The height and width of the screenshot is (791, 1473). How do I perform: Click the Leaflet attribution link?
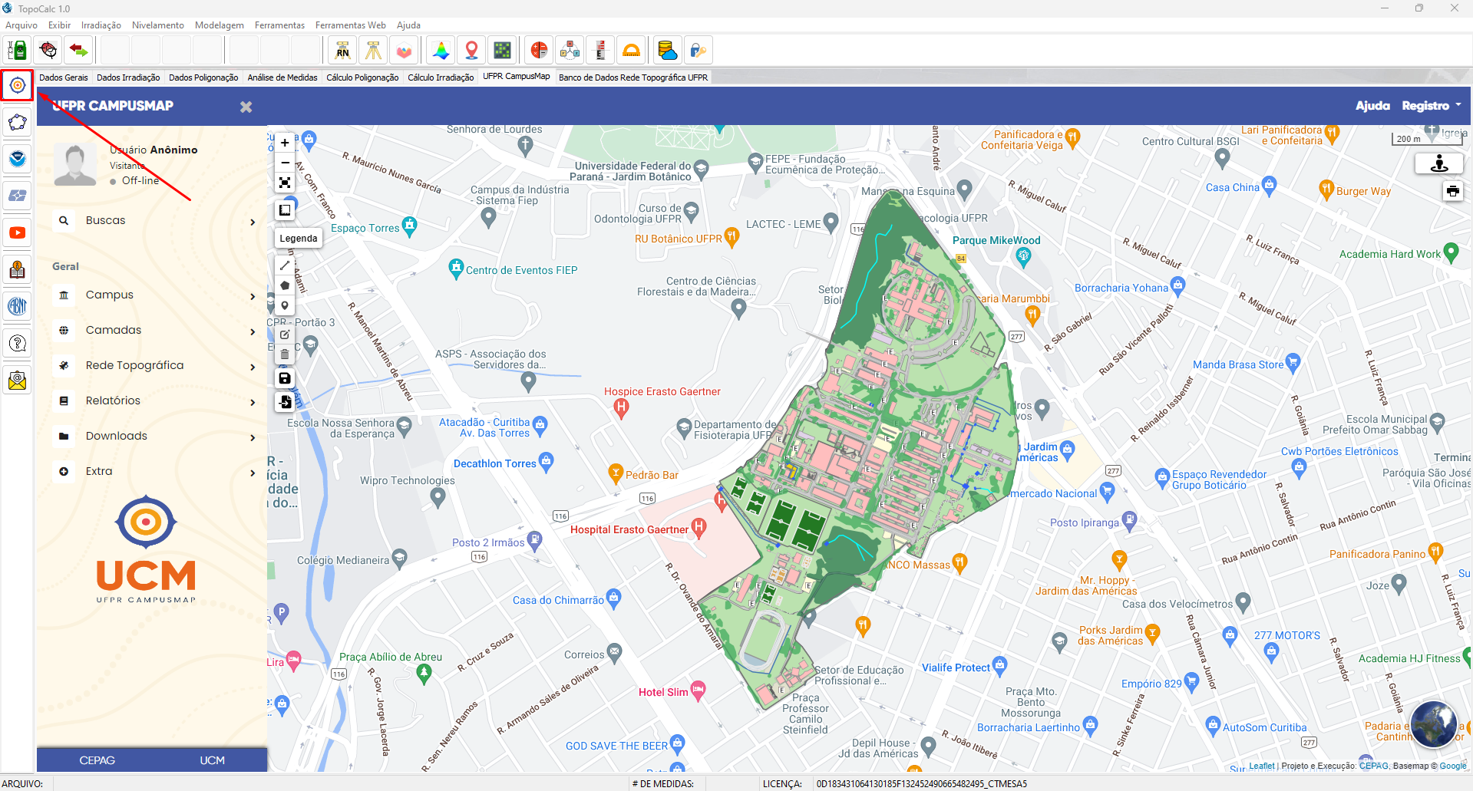1261,766
